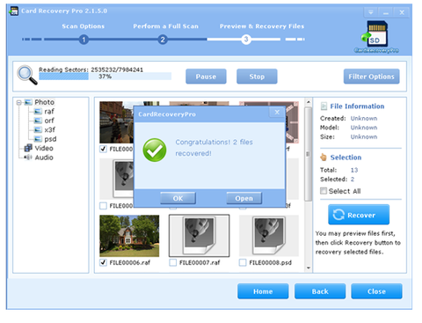Uncheck FILE00006.raf checkbox
422x323 pixels.
pyautogui.click(x=103, y=262)
